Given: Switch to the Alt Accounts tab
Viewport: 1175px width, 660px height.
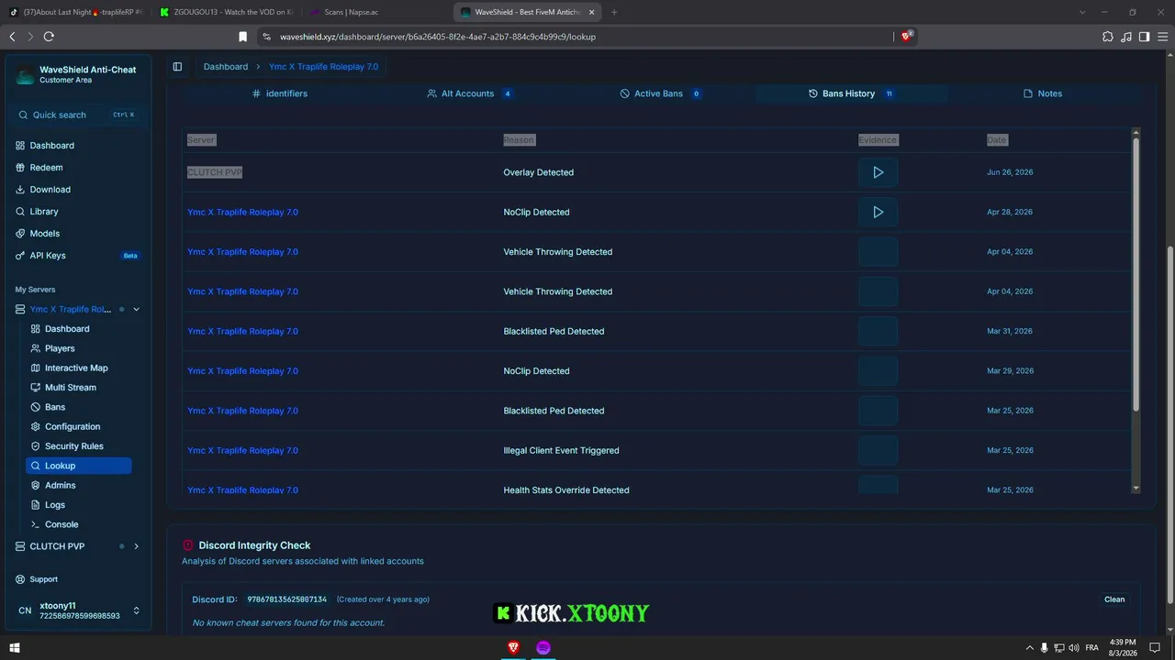Looking at the screenshot, I should [470, 93].
